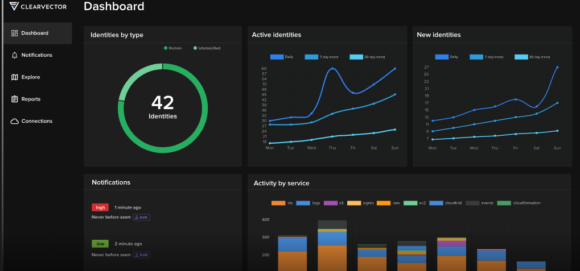Click the Notifications bell icon
580x271 pixels.
tap(15, 55)
